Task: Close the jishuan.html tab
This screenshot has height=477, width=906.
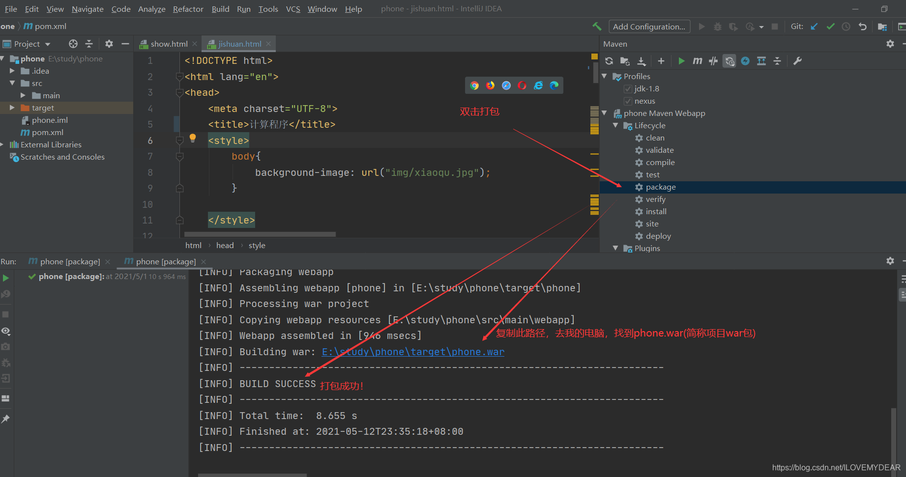Action: pos(268,44)
